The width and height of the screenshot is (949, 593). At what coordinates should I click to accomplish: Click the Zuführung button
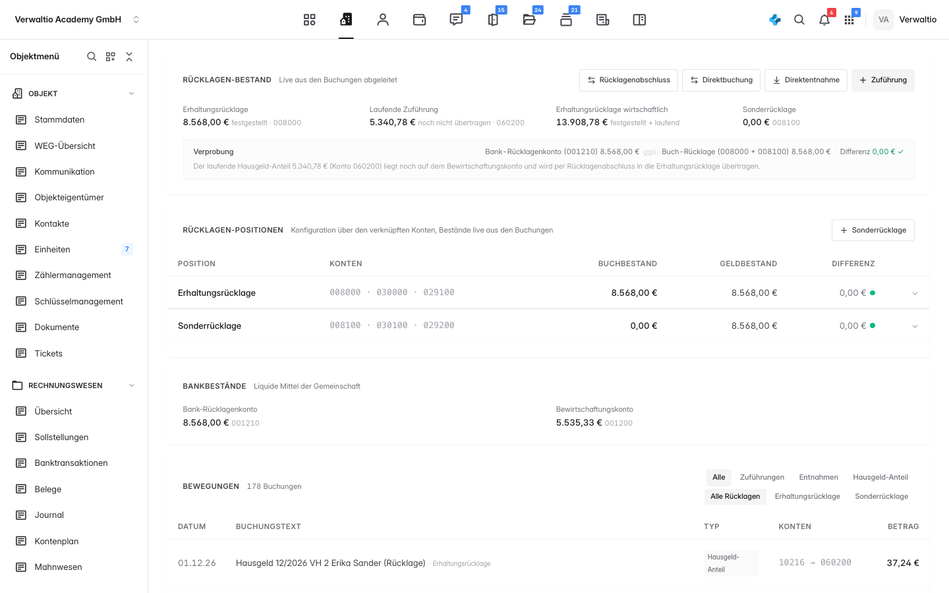click(883, 80)
